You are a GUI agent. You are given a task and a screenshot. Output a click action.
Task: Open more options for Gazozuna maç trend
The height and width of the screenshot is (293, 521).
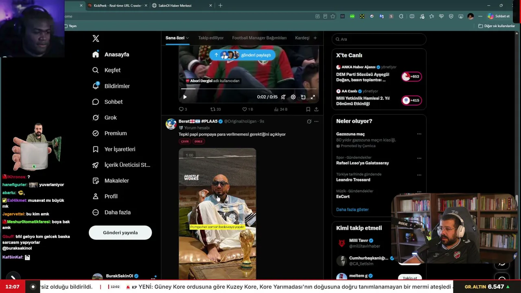[419, 134]
